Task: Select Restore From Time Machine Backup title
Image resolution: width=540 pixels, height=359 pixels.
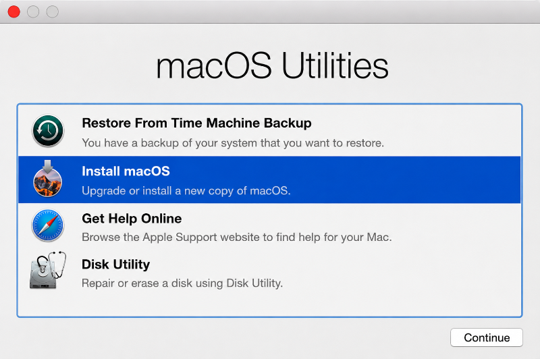Action: [x=196, y=123]
